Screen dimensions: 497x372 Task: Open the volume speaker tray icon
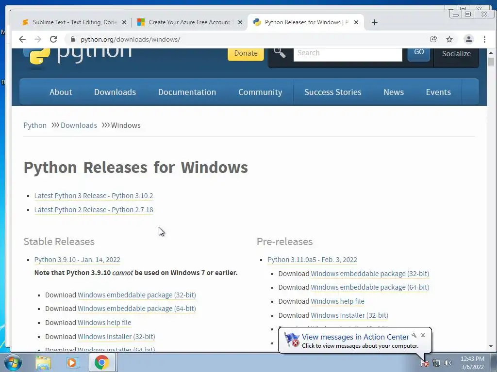point(447,363)
